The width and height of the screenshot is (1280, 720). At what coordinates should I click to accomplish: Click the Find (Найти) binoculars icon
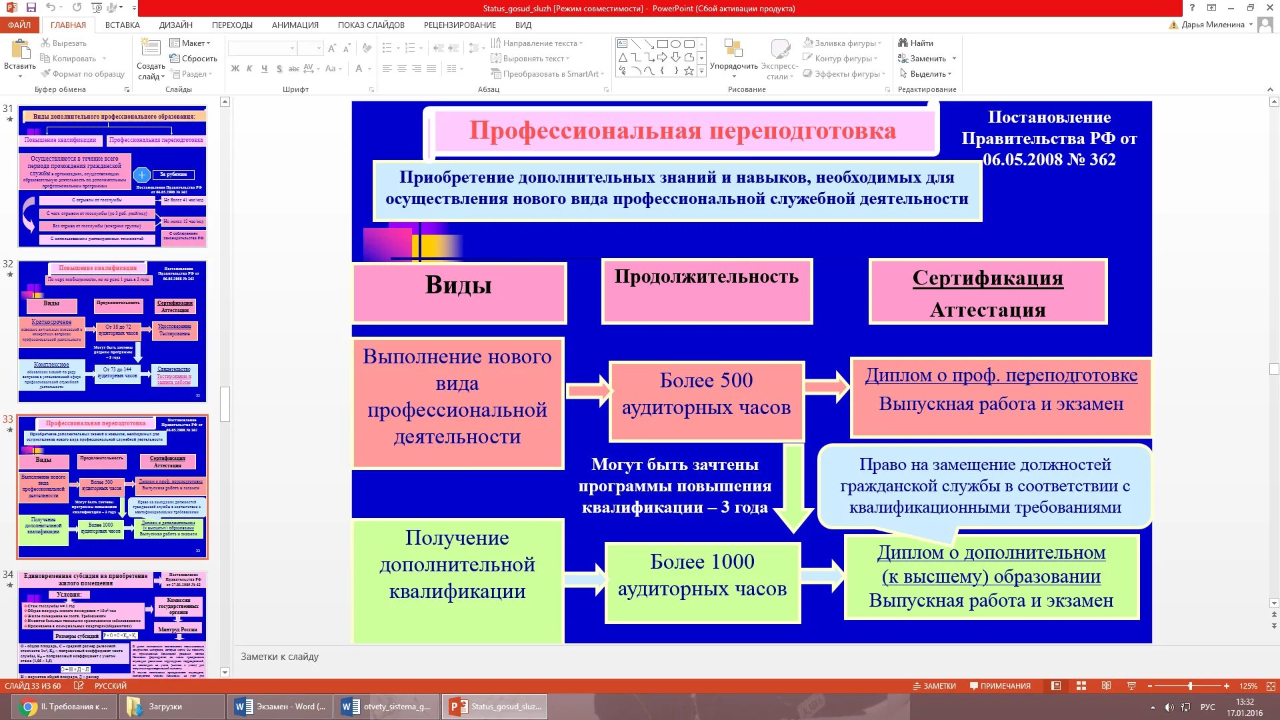tap(903, 43)
